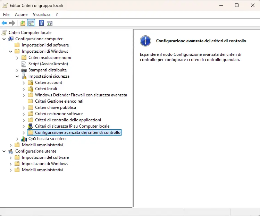
Task: Click the app icon in the title bar
Action: (x=5, y=5)
